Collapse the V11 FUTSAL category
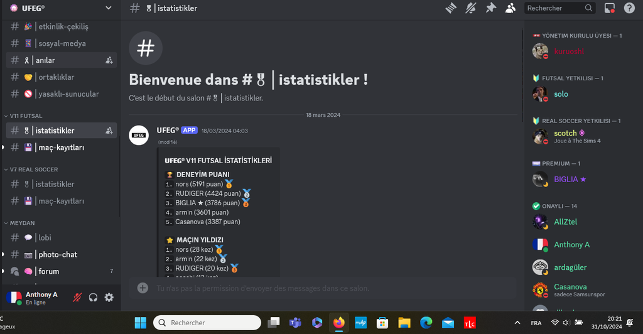643x334 pixels. pos(25,116)
